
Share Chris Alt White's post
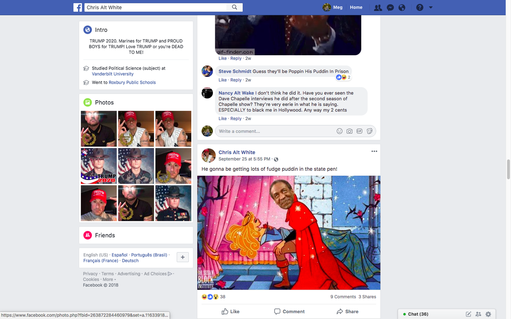tap(347, 311)
